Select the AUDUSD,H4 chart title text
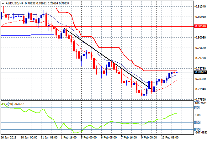207x141 pixels. click(x=14, y=3)
